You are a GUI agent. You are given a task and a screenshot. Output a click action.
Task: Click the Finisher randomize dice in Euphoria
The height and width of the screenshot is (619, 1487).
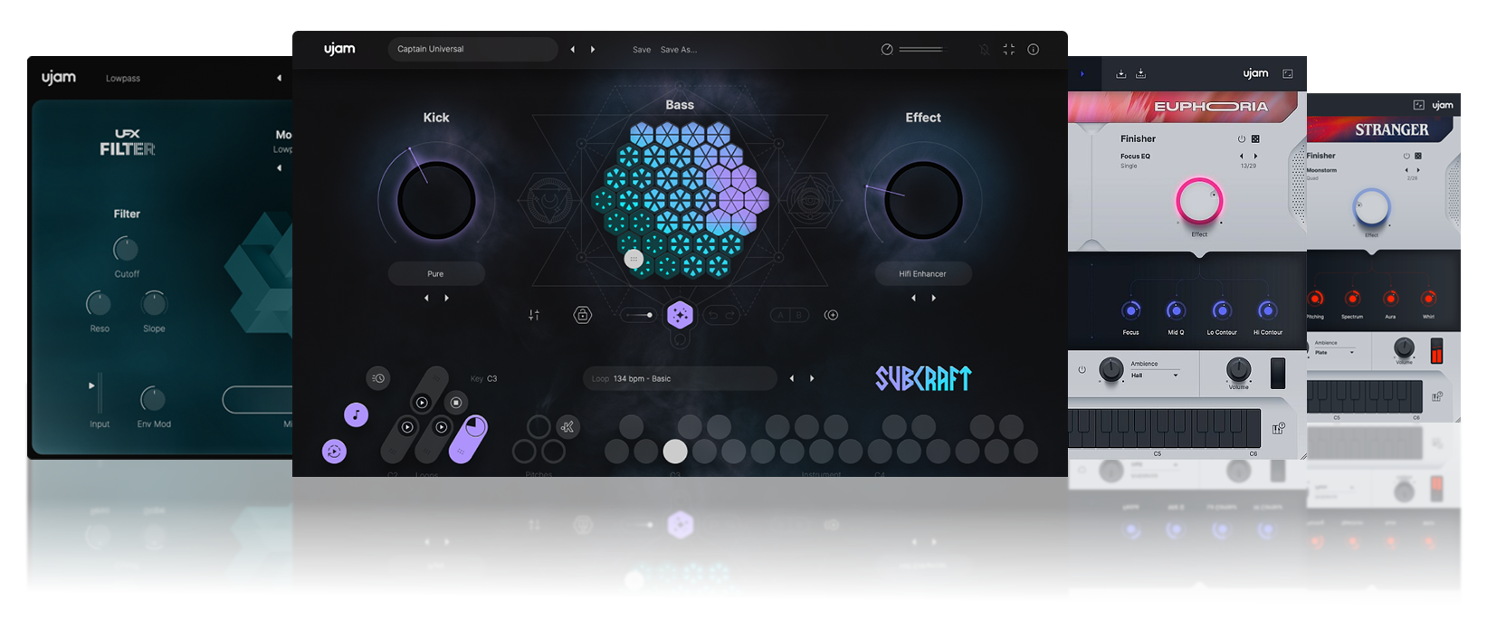point(1255,139)
